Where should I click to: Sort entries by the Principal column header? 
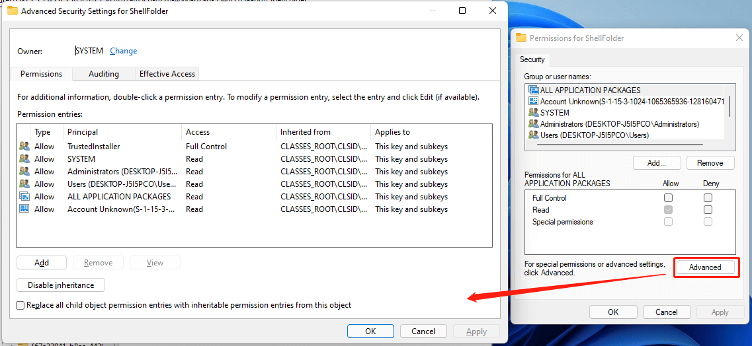[123, 132]
